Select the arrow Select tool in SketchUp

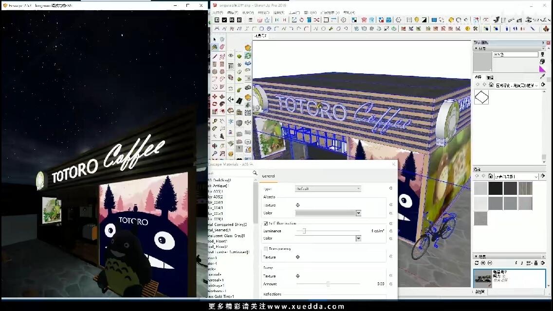(x=214, y=39)
